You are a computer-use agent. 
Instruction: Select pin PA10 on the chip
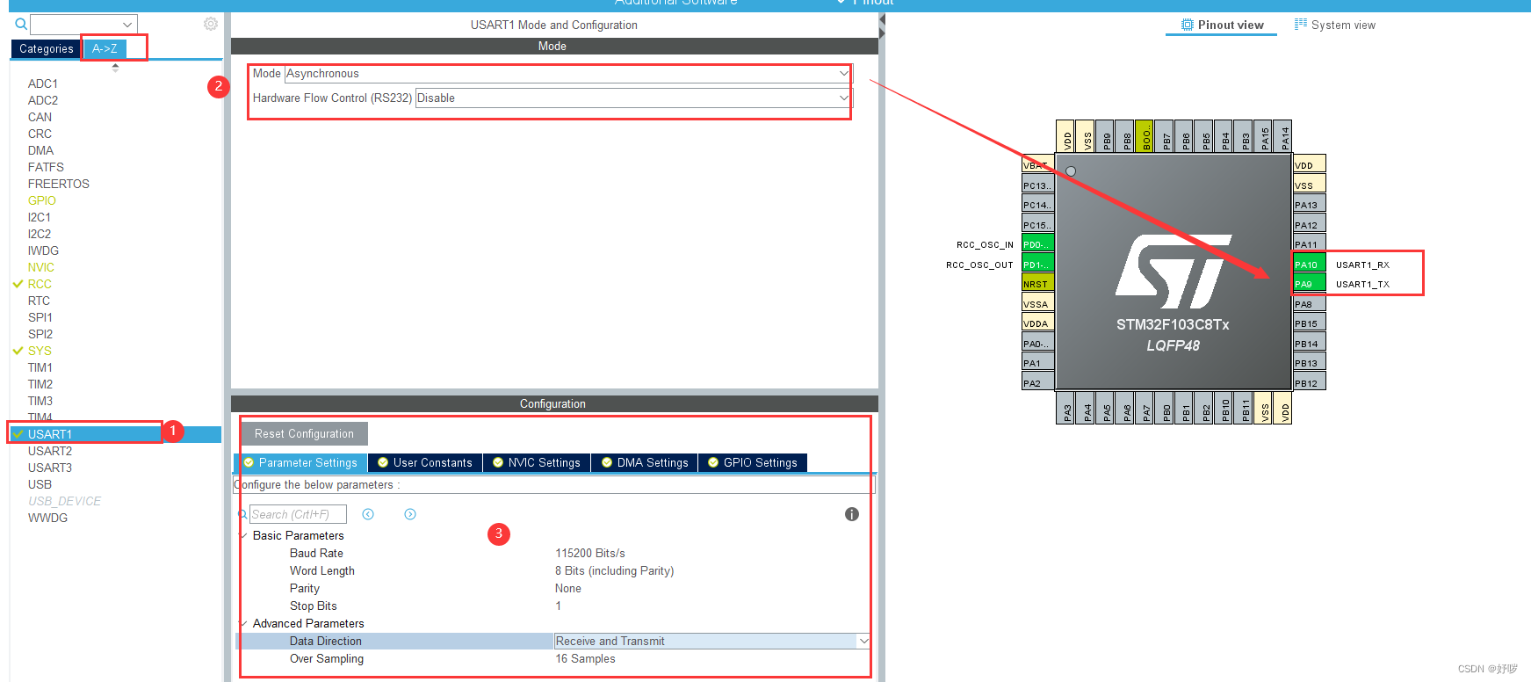[1309, 264]
